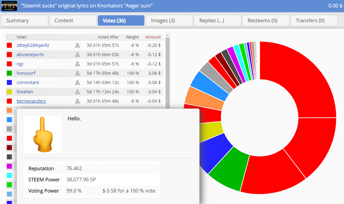Click profile icon in coininstant row

(x=78, y=82)
